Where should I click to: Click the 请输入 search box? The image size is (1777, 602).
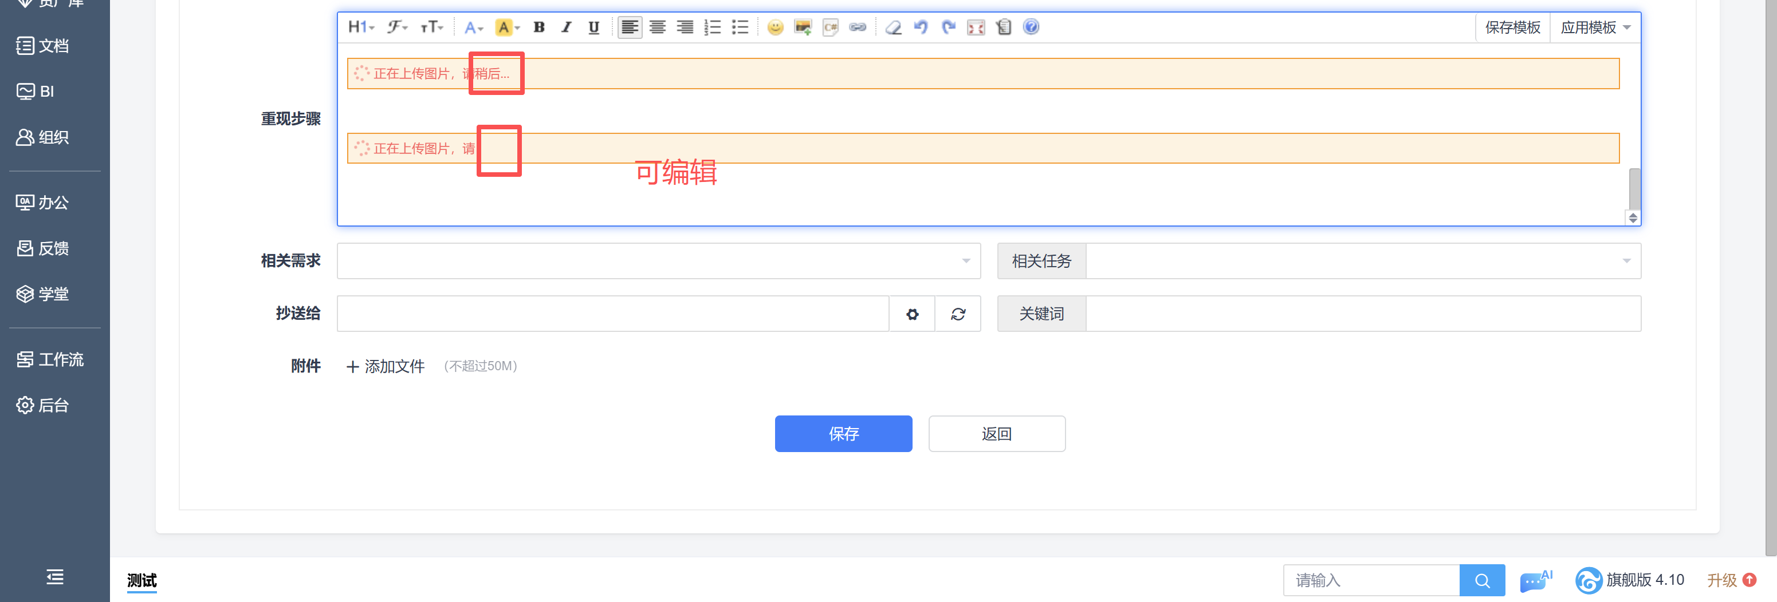(x=1371, y=581)
